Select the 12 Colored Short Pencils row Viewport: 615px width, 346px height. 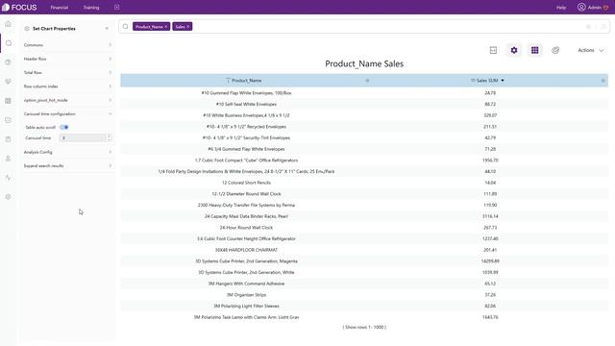(364, 183)
